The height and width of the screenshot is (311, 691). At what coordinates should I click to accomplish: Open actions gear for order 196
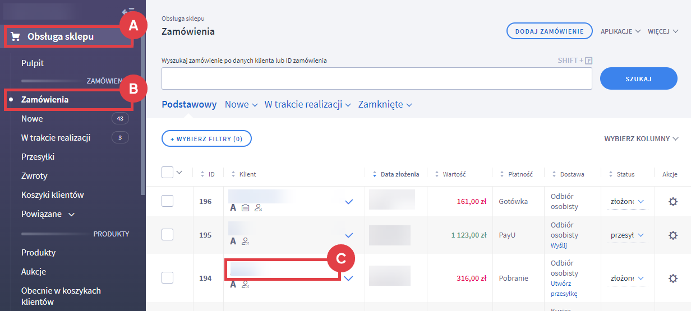click(673, 202)
